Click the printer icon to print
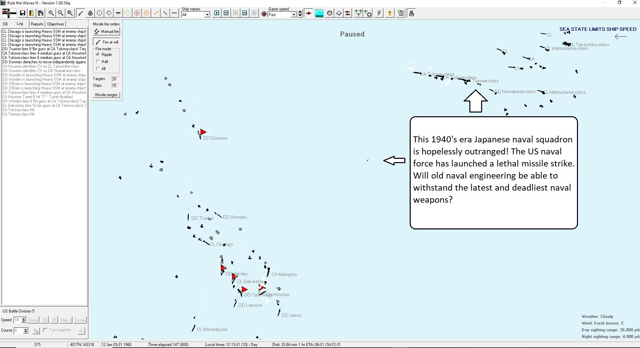The width and height of the screenshot is (640, 348). coord(412,13)
